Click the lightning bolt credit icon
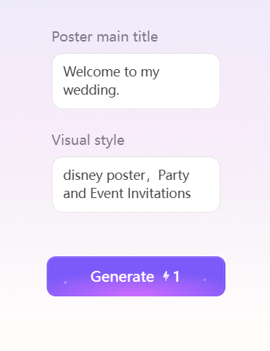Screen dimensions: 270x351 [166, 276]
